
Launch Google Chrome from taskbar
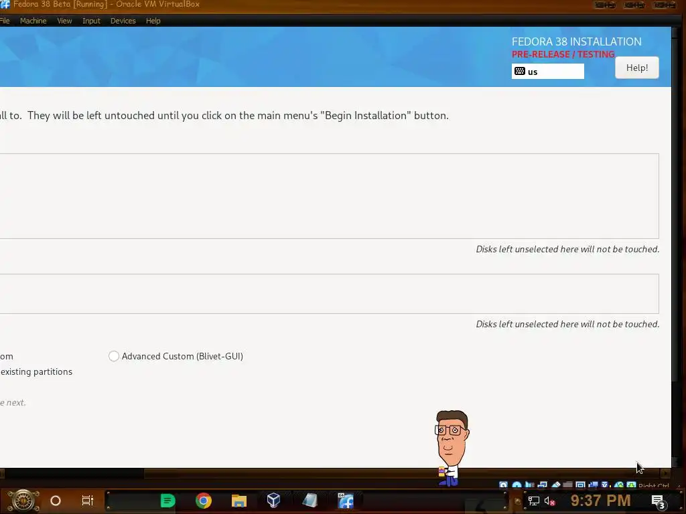204,501
